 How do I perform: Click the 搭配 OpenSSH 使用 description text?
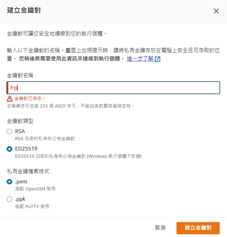(x=35, y=189)
